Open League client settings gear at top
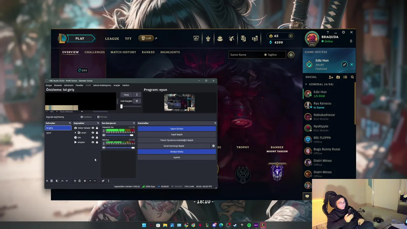The width and height of the screenshot is (407, 229). coord(343,32)
